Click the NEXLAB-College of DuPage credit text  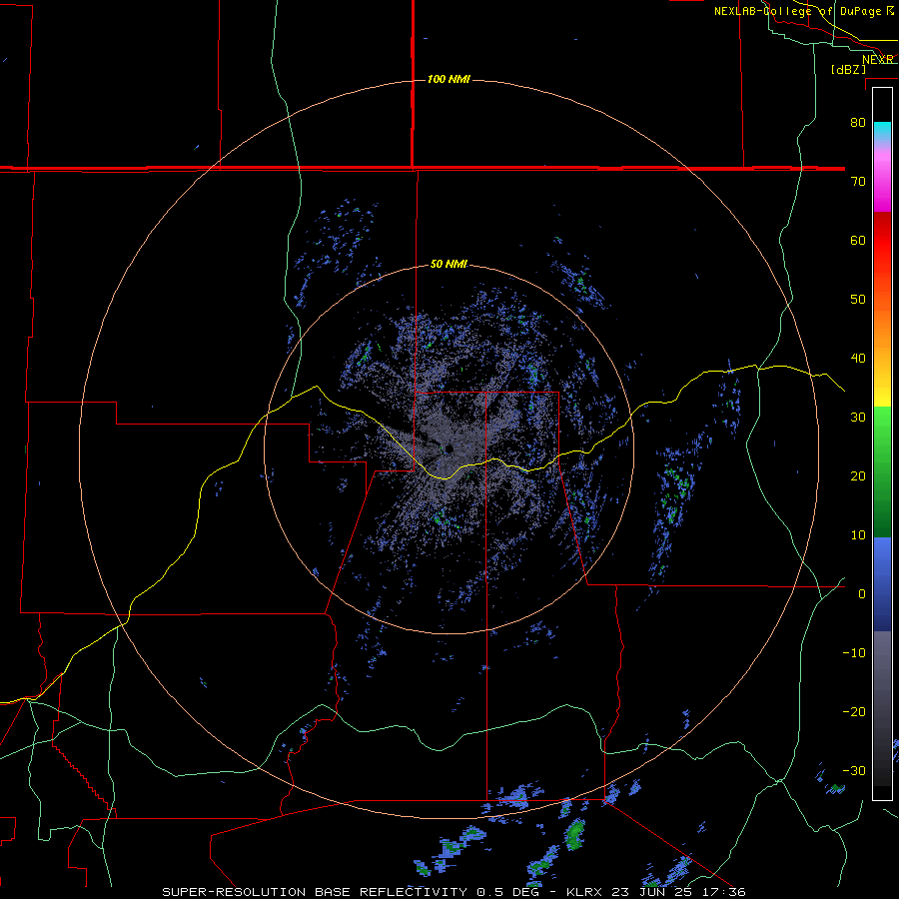coord(798,11)
